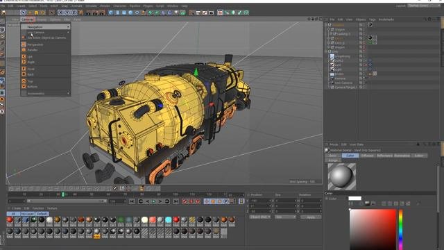Select the Move tool in top toolbar
Screen dimensions: 444x250
30,12
